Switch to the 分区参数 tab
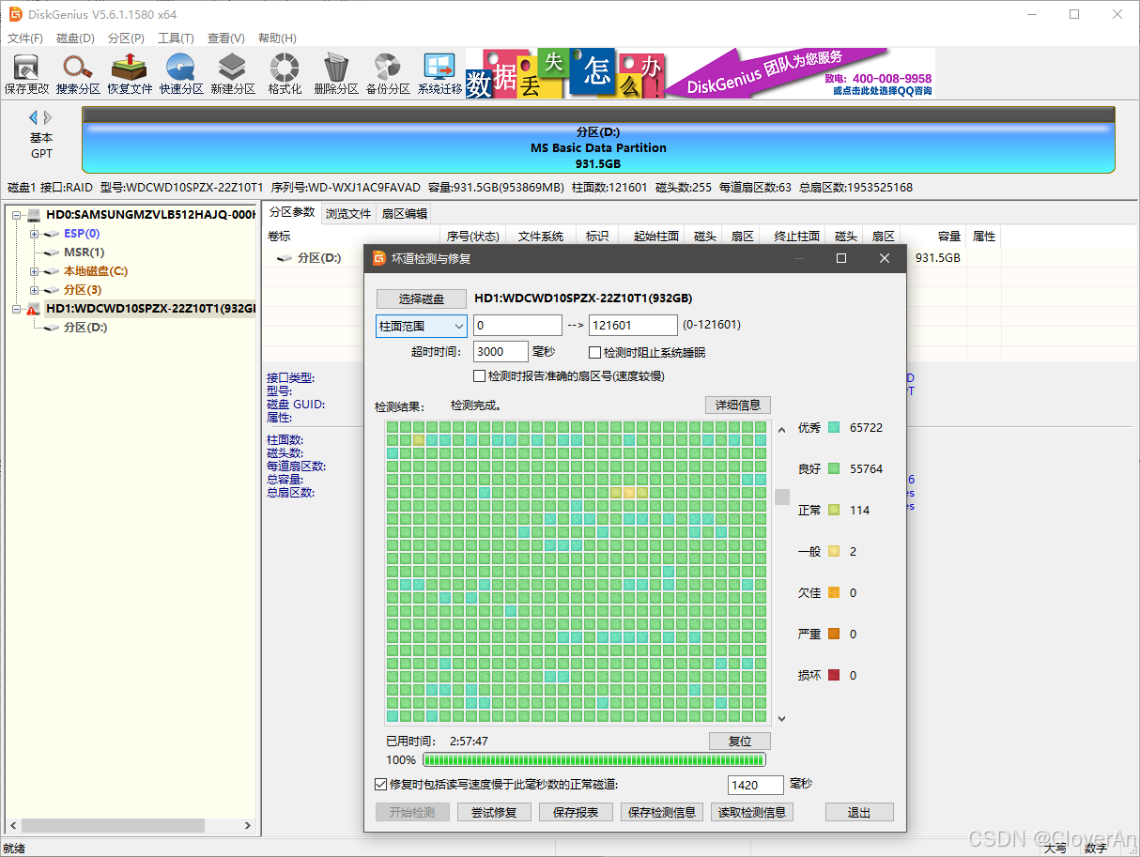Image resolution: width=1140 pixels, height=857 pixels. click(291, 213)
